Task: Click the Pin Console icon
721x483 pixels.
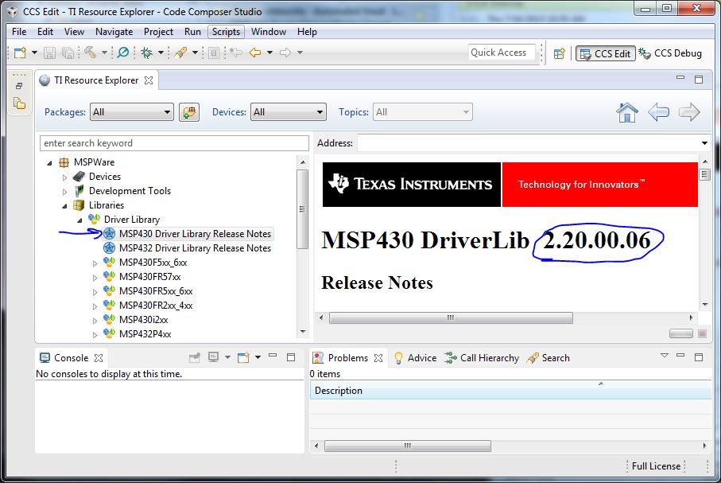Action: (195, 357)
